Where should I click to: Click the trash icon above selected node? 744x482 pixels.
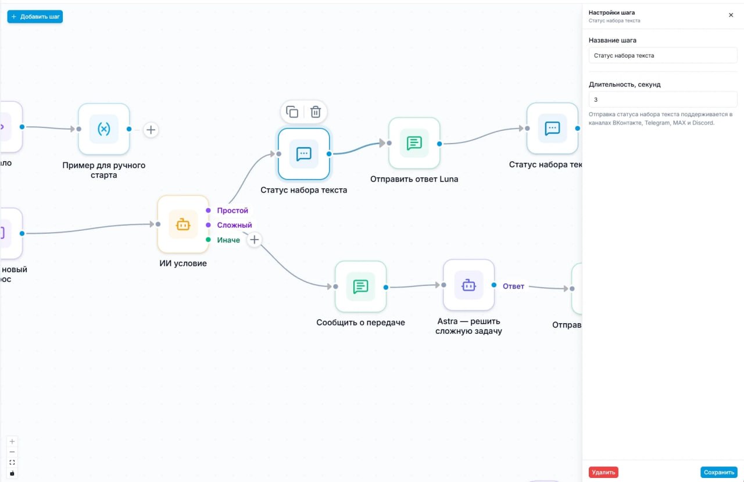[x=315, y=112]
